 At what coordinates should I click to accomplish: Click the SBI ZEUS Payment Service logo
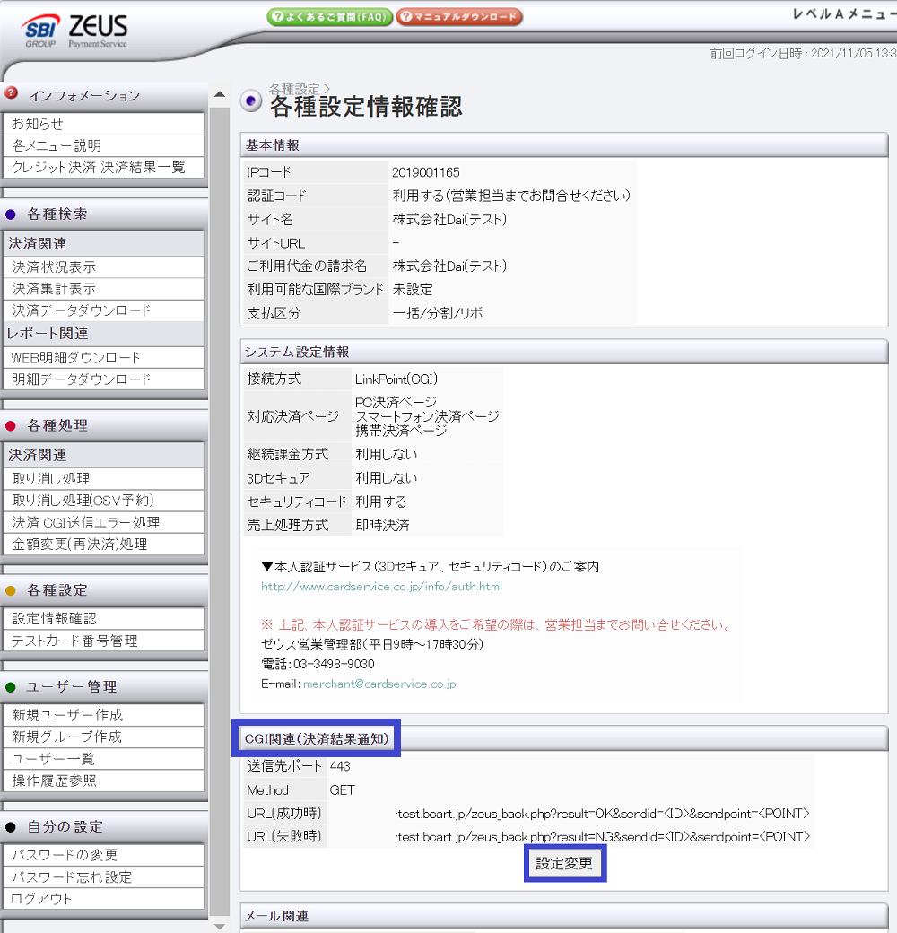(74, 31)
